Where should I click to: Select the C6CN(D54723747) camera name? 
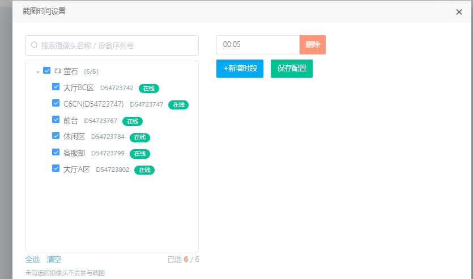(x=93, y=104)
